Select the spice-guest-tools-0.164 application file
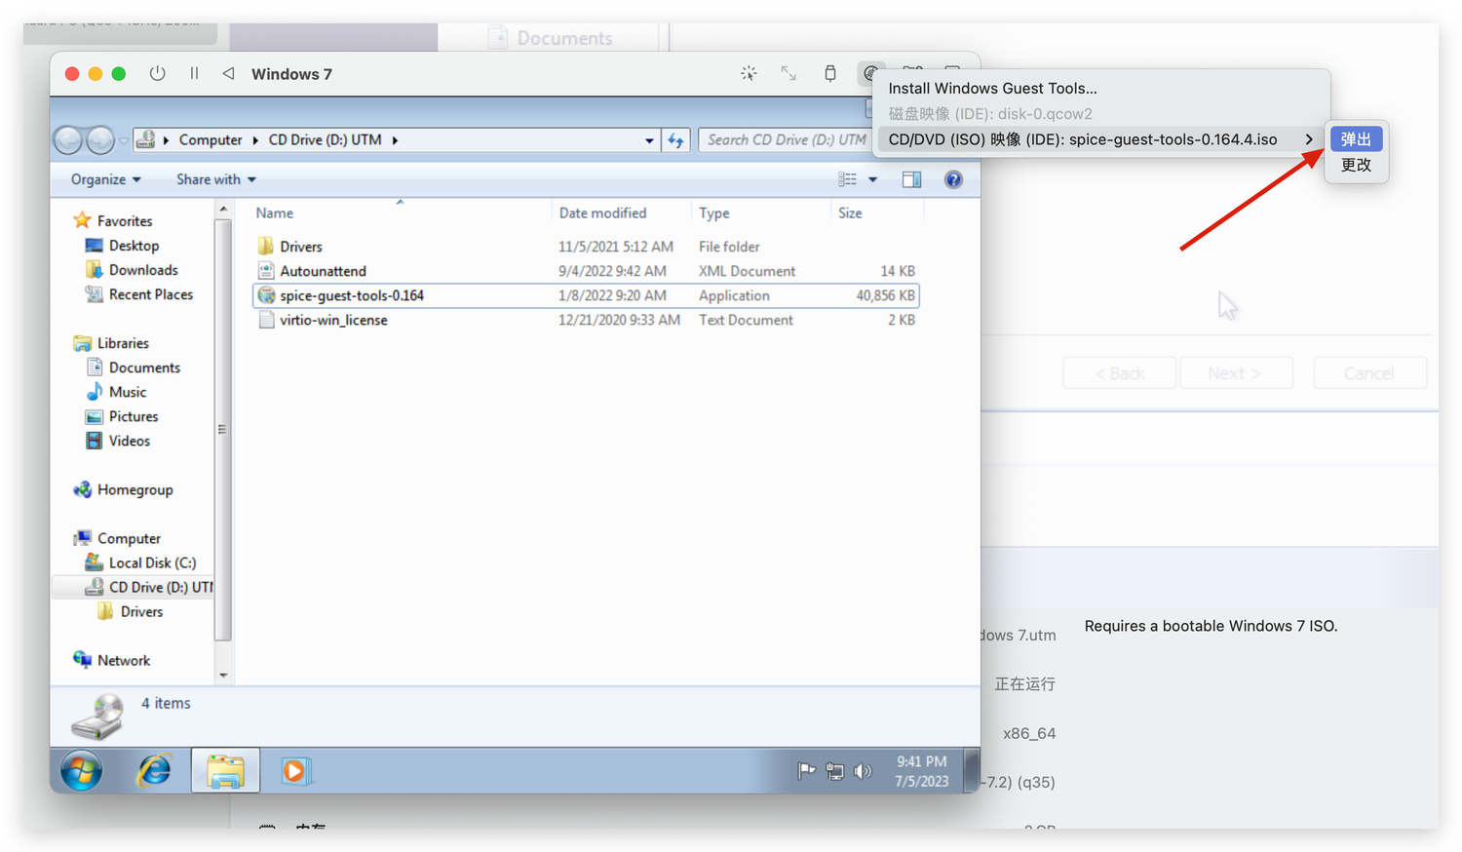 (x=586, y=295)
